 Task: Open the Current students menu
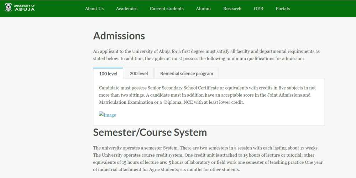[166, 9]
